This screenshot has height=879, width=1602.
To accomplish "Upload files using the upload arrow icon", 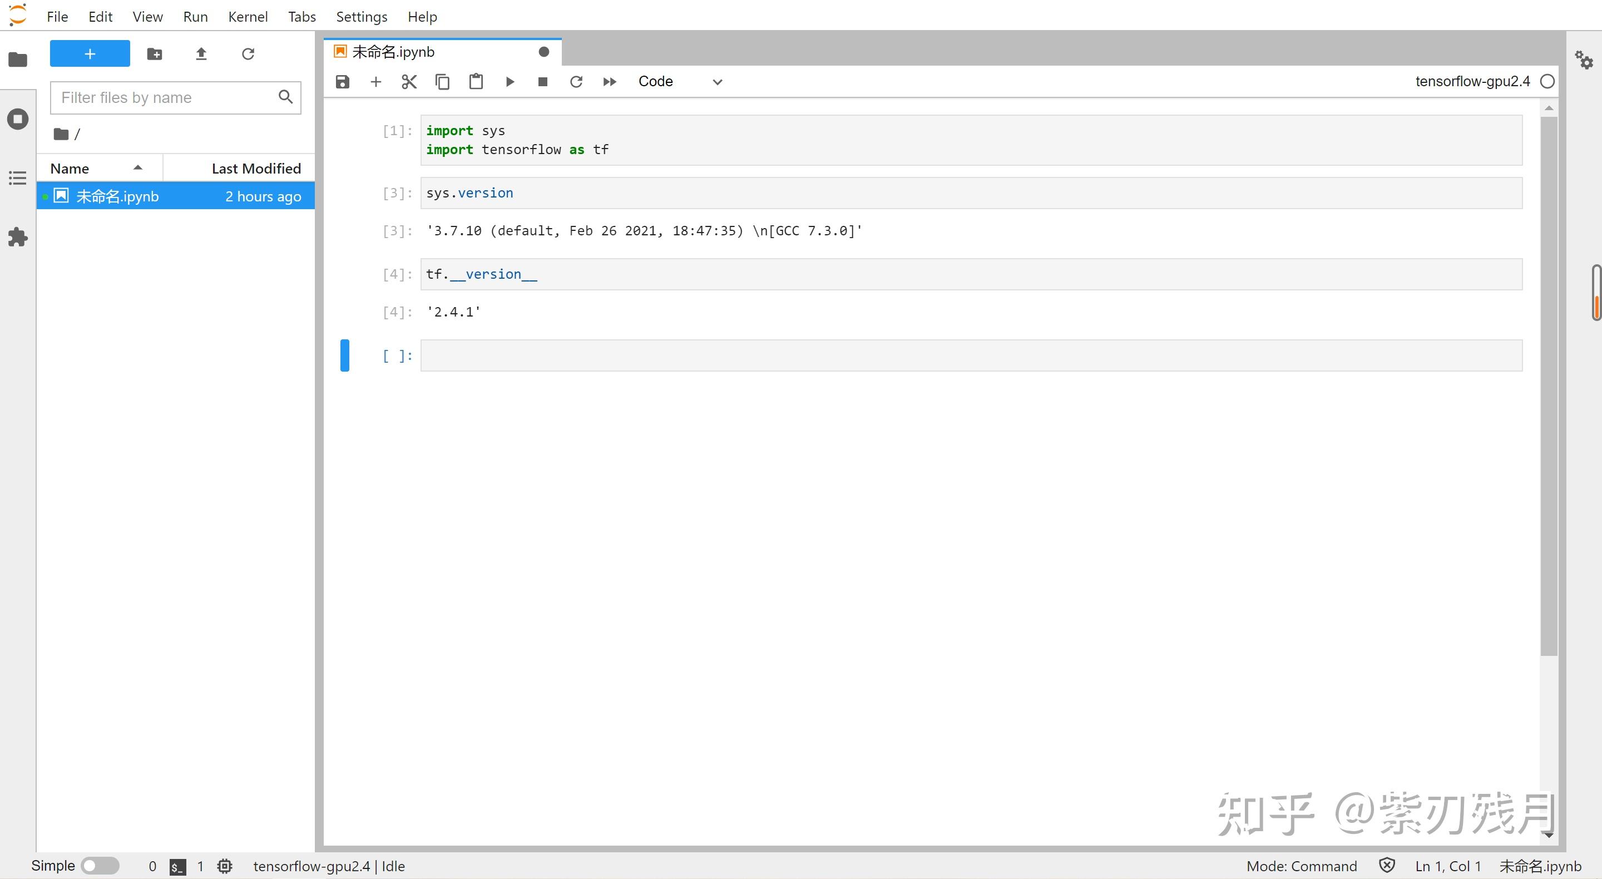I will 201,54.
